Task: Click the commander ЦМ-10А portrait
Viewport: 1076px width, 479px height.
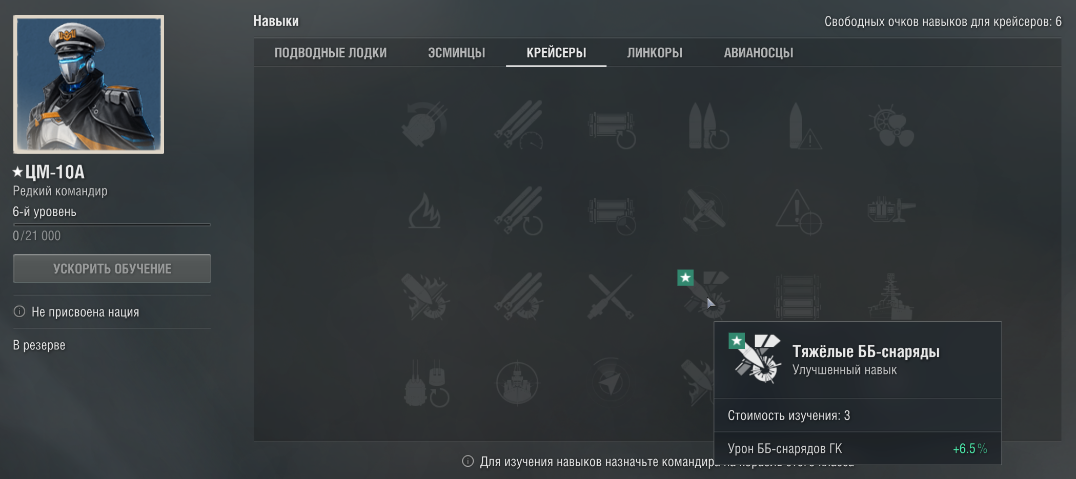Action: tap(89, 84)
